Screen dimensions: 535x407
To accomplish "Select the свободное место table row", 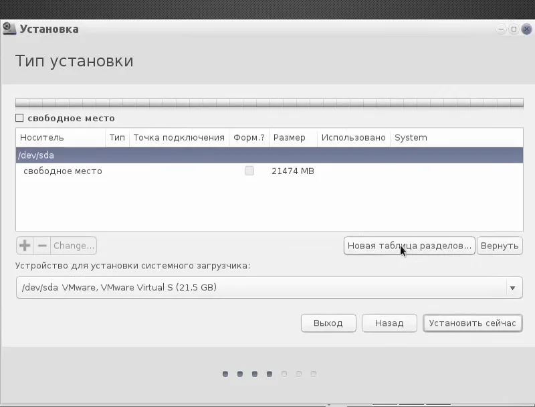I will pyautogui.click(x=270, y=171).
